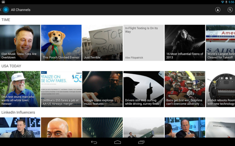Open the LinkedIn Influencers channel header
235x146 pixels.
(x=18, y=112)
